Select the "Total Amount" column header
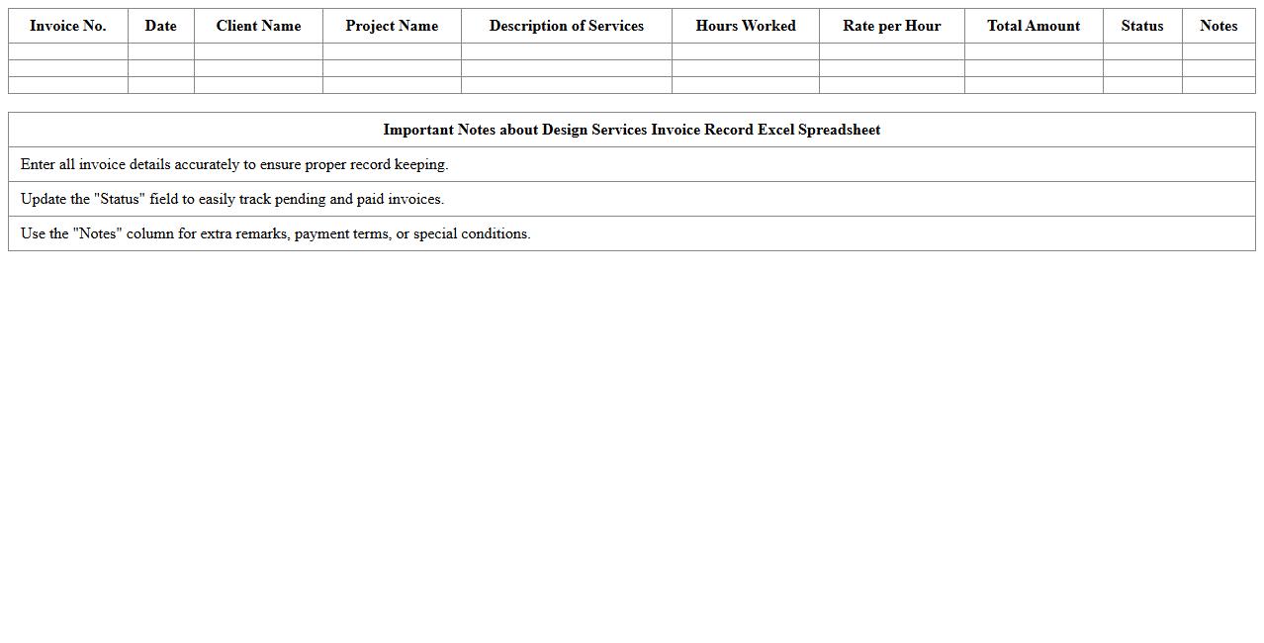1264x643 pixels. [x=1034, y=26]
